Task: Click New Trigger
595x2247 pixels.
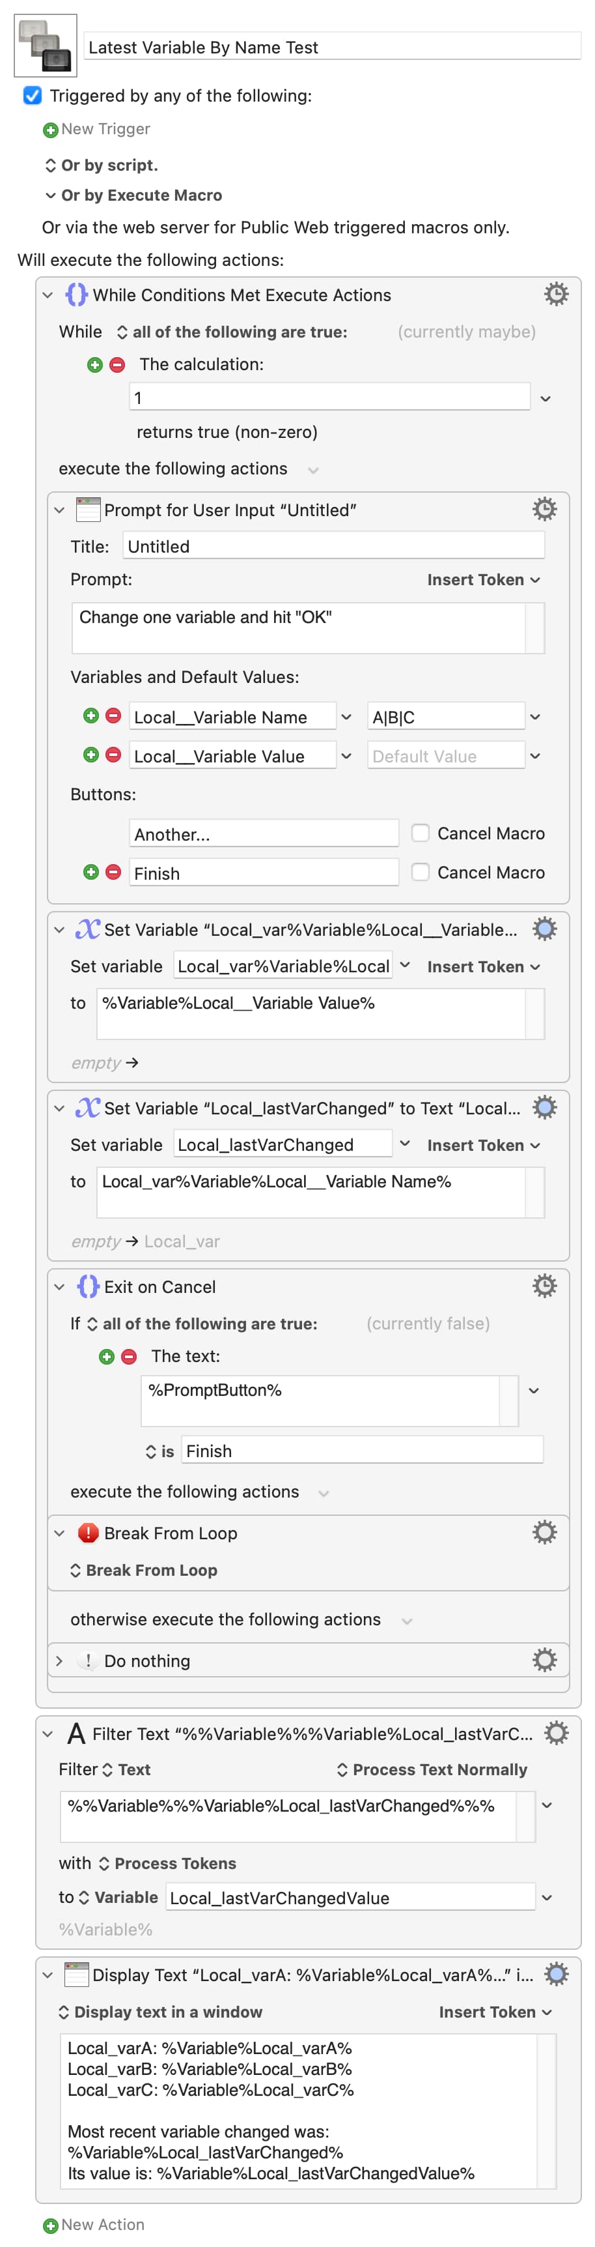Action: (97, 129)
